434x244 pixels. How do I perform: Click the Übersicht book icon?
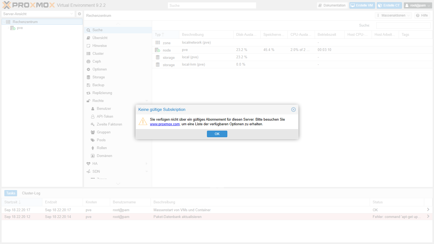pyautogui.click(x=88, y=38)
